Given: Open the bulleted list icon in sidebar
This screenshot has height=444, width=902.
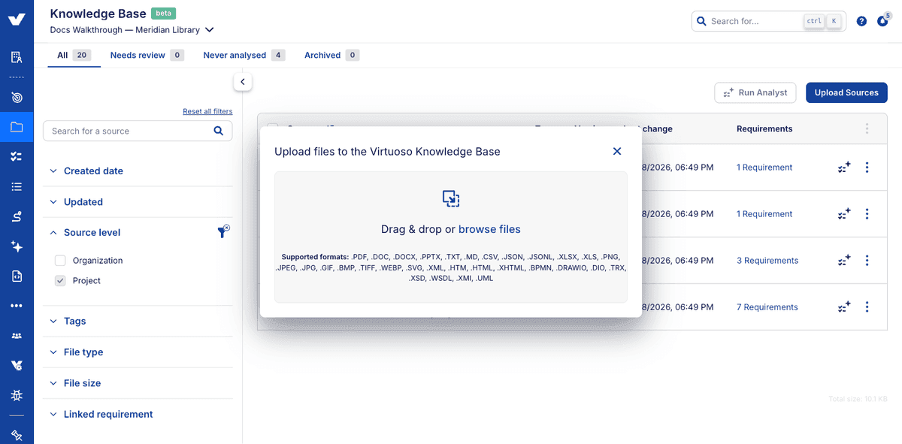Looking at the screenshot, I should 17,186.
